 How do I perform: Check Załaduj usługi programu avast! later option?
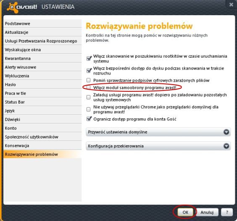pyautogui.click(x=88, y=97)
